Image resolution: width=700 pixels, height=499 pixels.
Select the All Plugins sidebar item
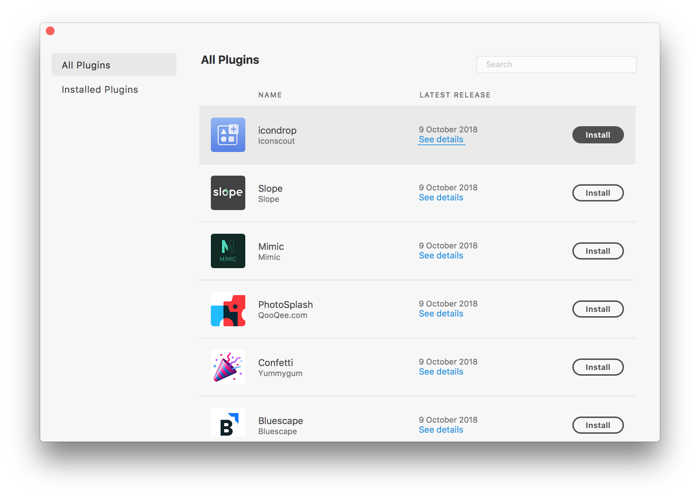click(x=114, y=64)
